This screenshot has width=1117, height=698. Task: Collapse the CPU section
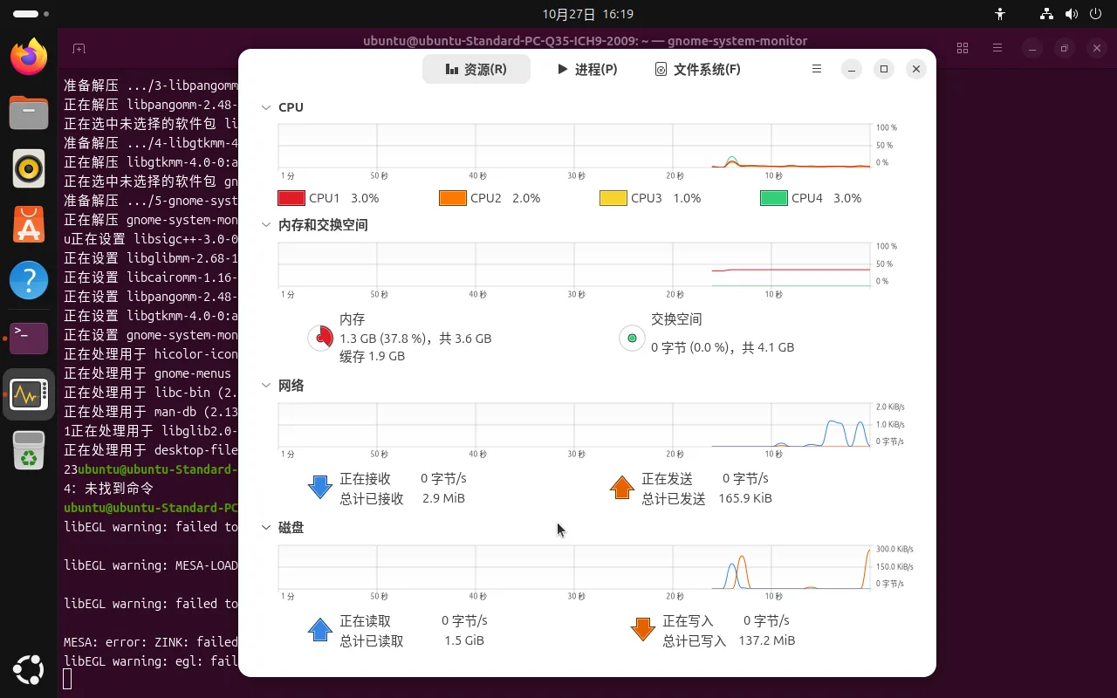coord(266,107)
